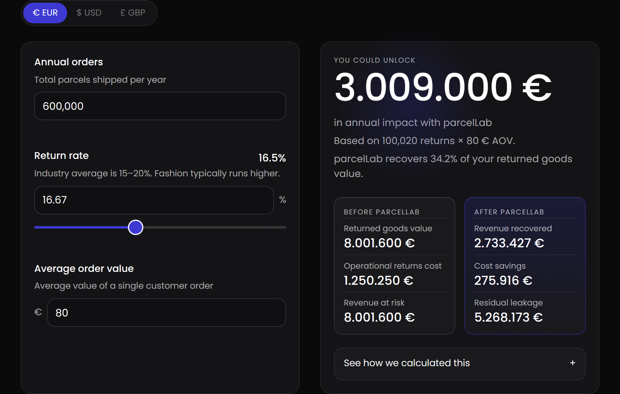Click the Annual orders input field
This screenshot has width=620, height=394.
160,106
